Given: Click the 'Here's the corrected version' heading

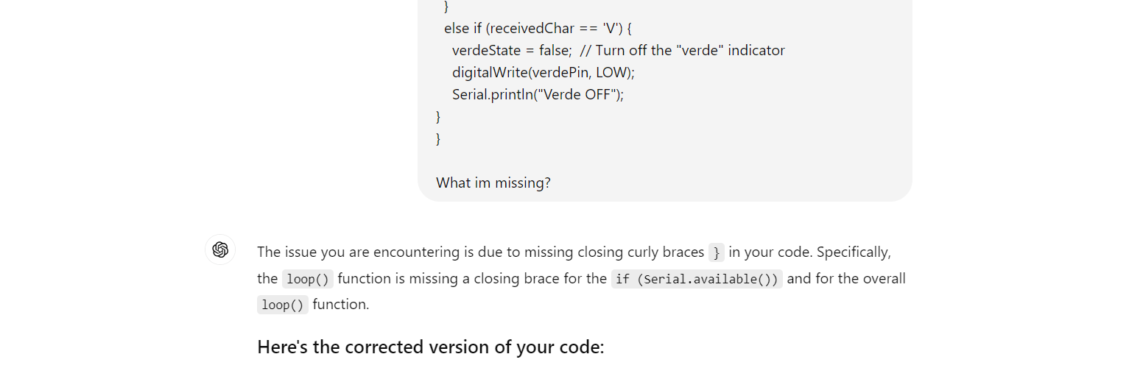Looking at the screenshot, I should click(x=431, y=347).
